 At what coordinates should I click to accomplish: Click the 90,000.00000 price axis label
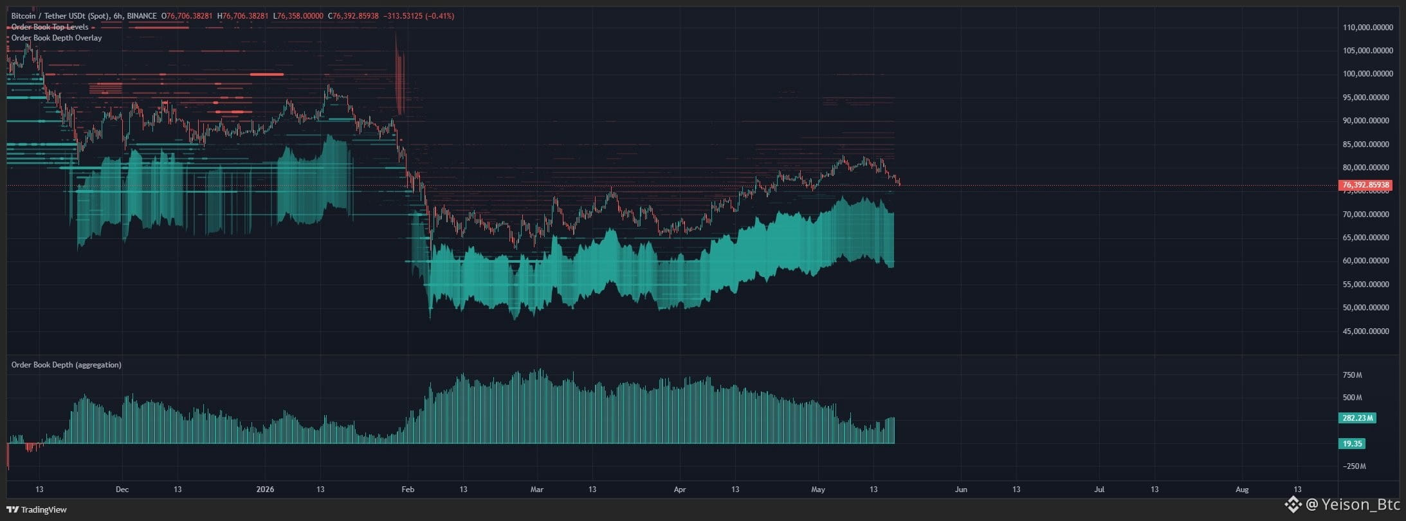(1366, 121)
